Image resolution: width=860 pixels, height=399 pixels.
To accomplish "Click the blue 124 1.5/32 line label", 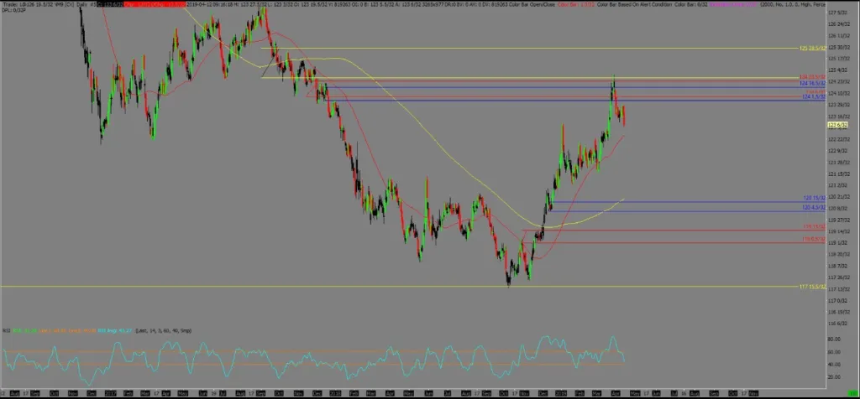I will coord(814,97).
